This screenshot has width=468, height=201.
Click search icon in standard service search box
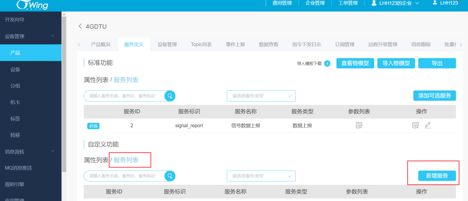click(x=170, y=96)
